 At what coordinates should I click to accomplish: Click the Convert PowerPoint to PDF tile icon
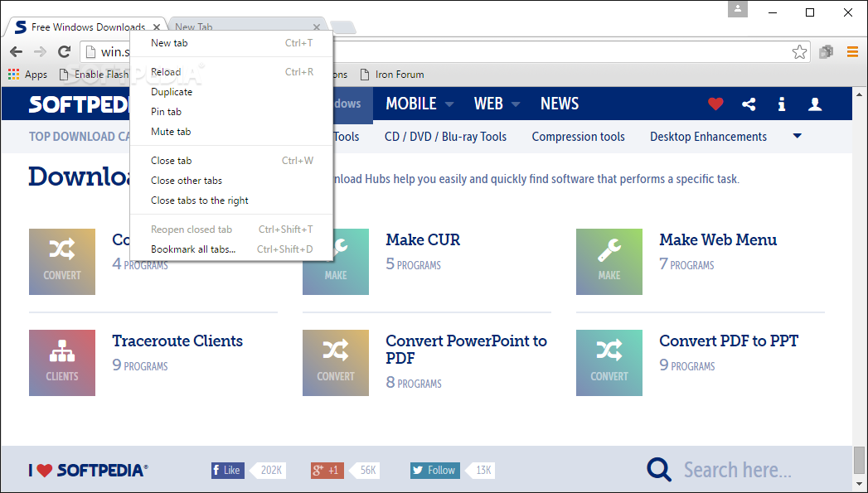(x=336, y=363)
